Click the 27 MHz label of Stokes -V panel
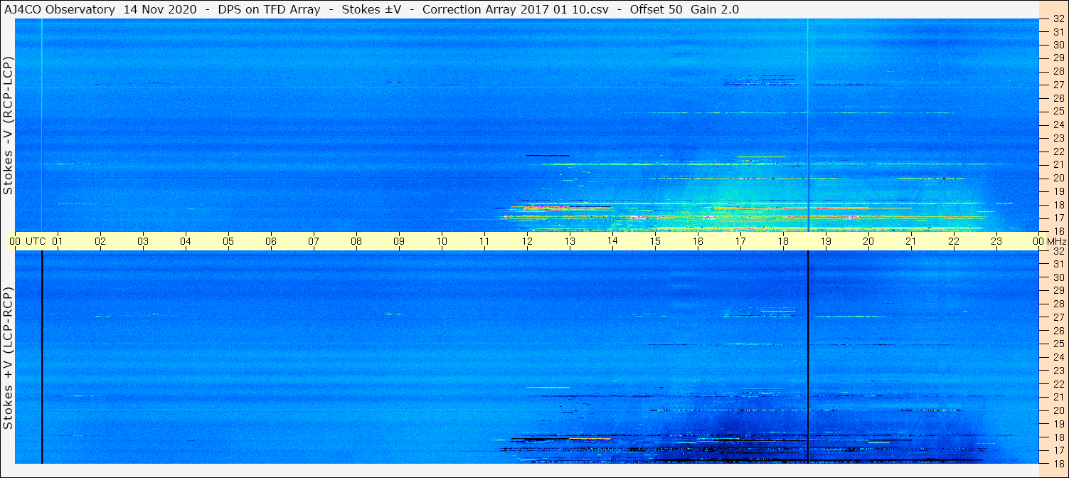Image resolution: width=1069 pixels, height=478 pixels. (x=1058, y=85)
